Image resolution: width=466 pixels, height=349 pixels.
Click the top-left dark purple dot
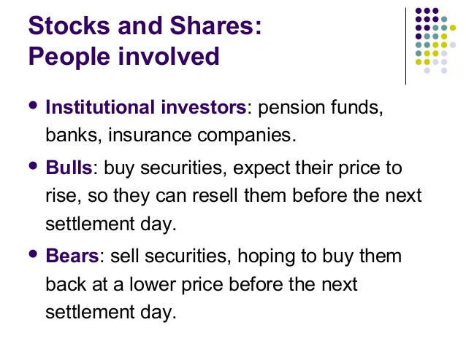[419, 12]
